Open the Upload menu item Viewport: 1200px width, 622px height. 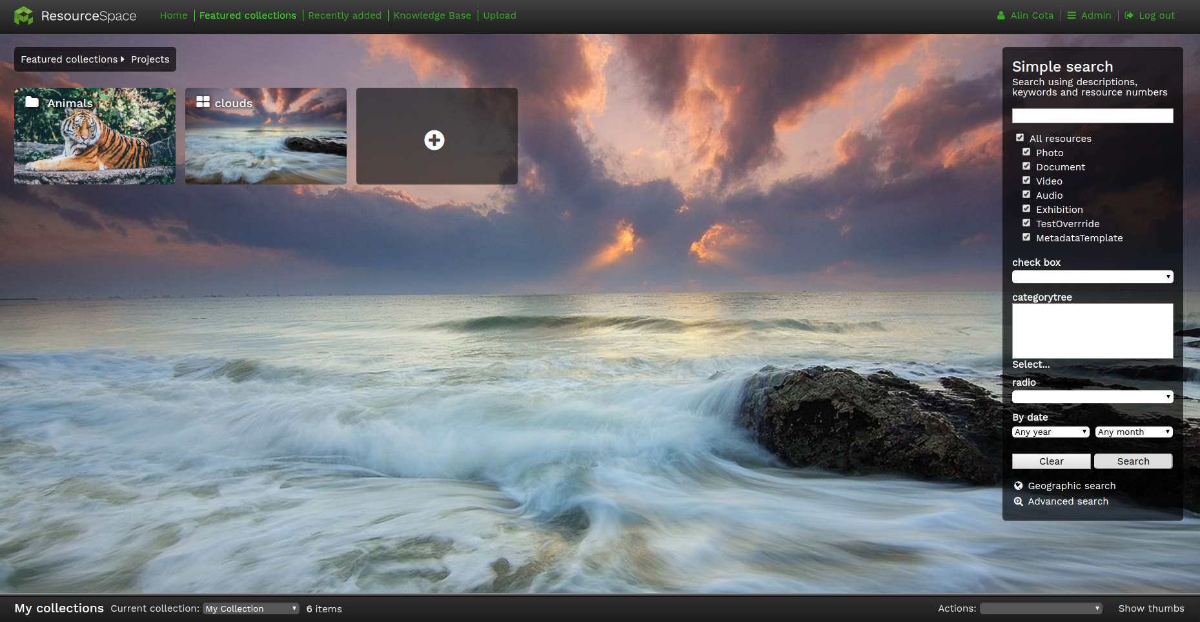coord(500,15)
